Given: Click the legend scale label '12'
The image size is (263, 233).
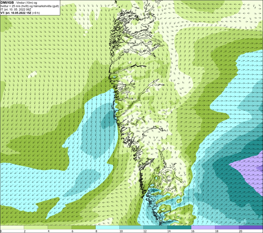Looking at the screenshot, I should click(145, 231).
